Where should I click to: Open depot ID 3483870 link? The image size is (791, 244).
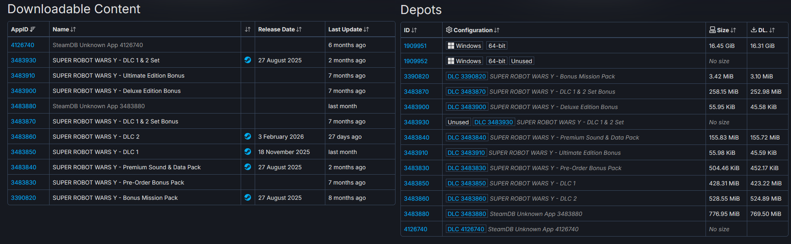click(x=417, y=92)
